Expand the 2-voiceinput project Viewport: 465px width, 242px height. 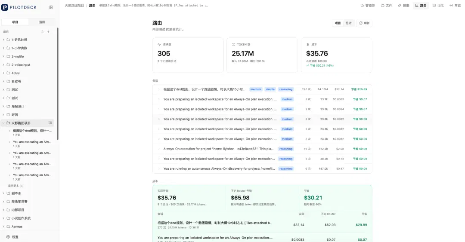tap(3, 64)
